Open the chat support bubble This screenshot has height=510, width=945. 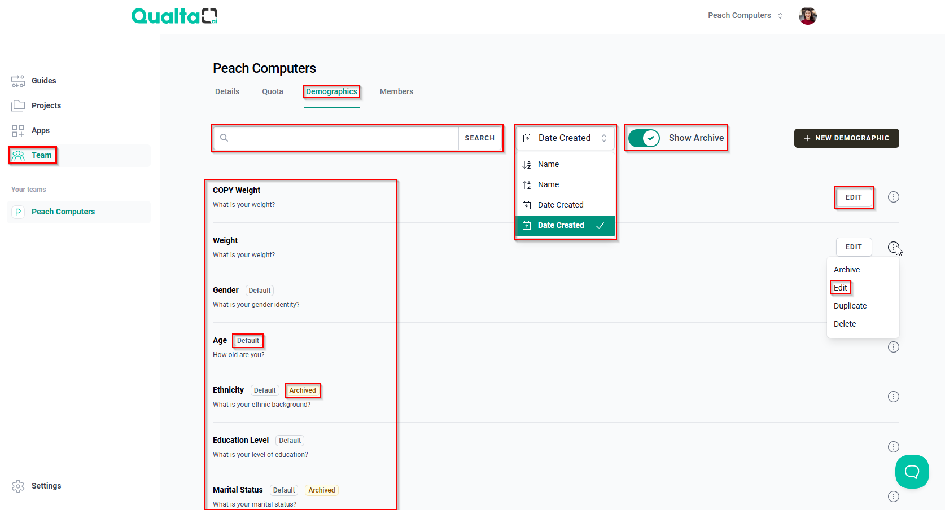tap(912, 472)
